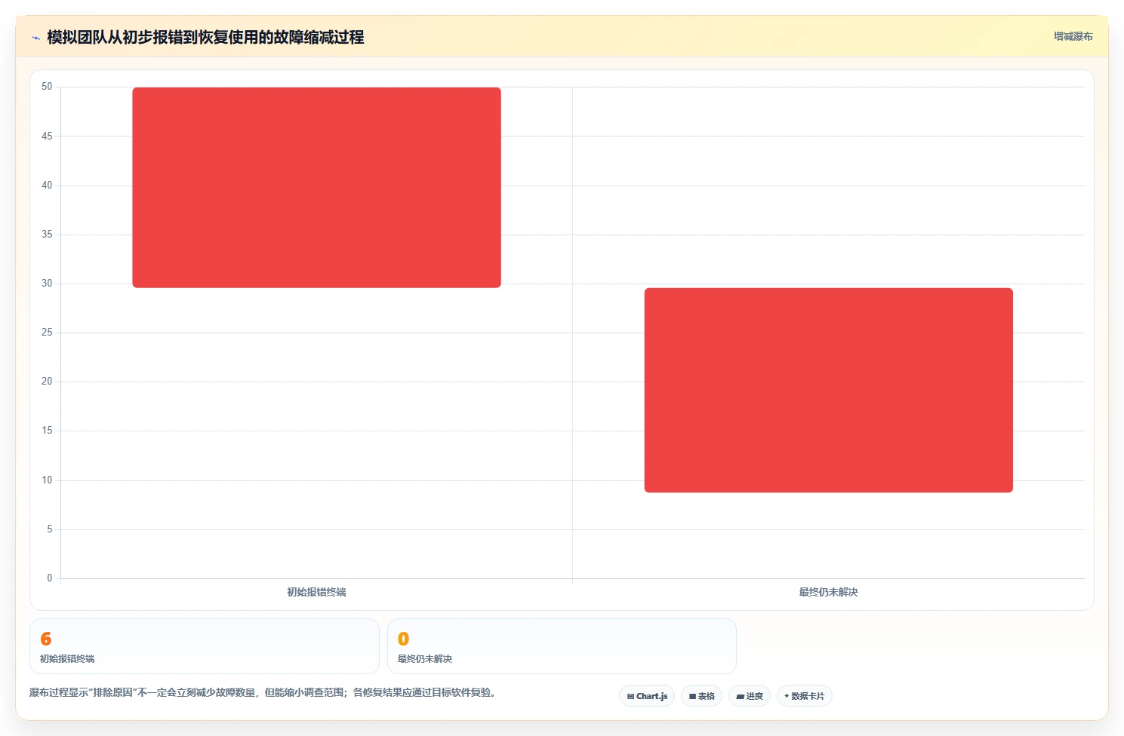The width and height of the screenshot is (1124, 736).
Task: Click the orange number 6 on the card
Action: pyautogui.click(x=46, y=639)
